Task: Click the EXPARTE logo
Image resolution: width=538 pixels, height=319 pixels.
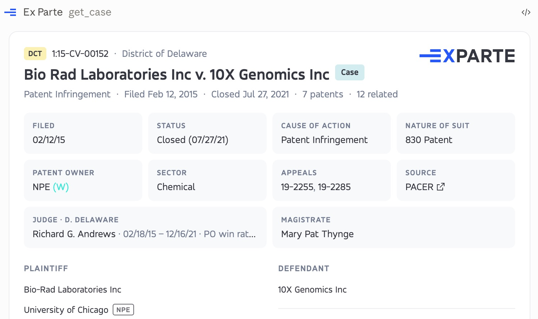Action: (x=467, y=56)
